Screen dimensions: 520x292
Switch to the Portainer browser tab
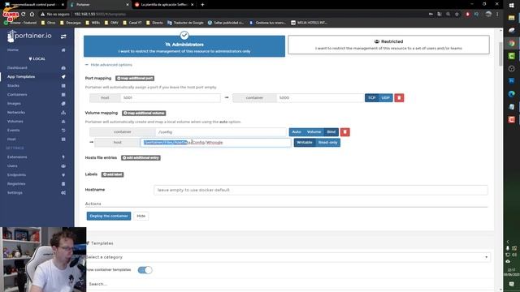[x=99, y=5]
